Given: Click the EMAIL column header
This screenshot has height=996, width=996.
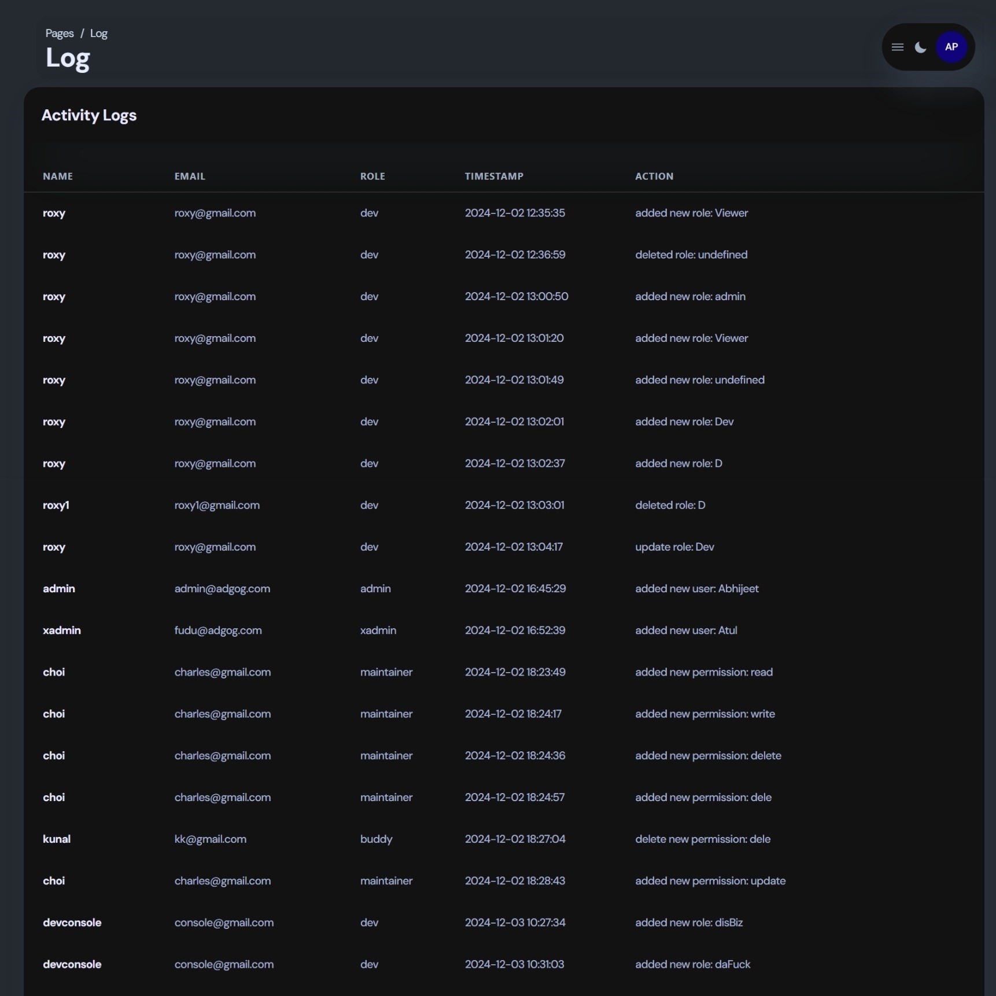Looking at the screenshot, I should click(190, 176).
